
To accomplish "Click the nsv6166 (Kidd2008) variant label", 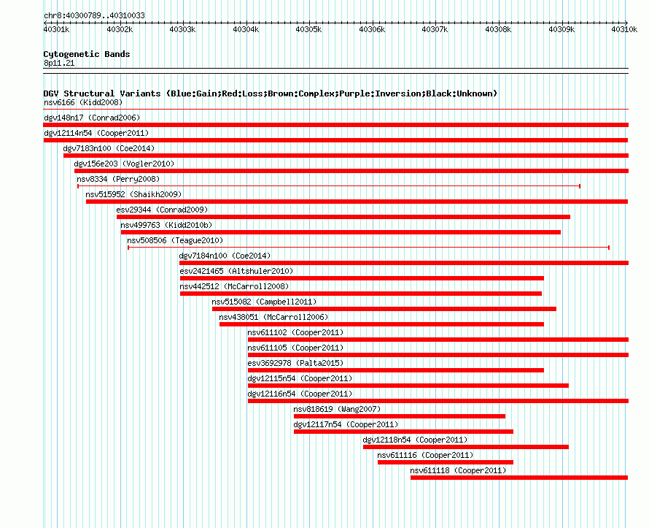I will (83, 102).
